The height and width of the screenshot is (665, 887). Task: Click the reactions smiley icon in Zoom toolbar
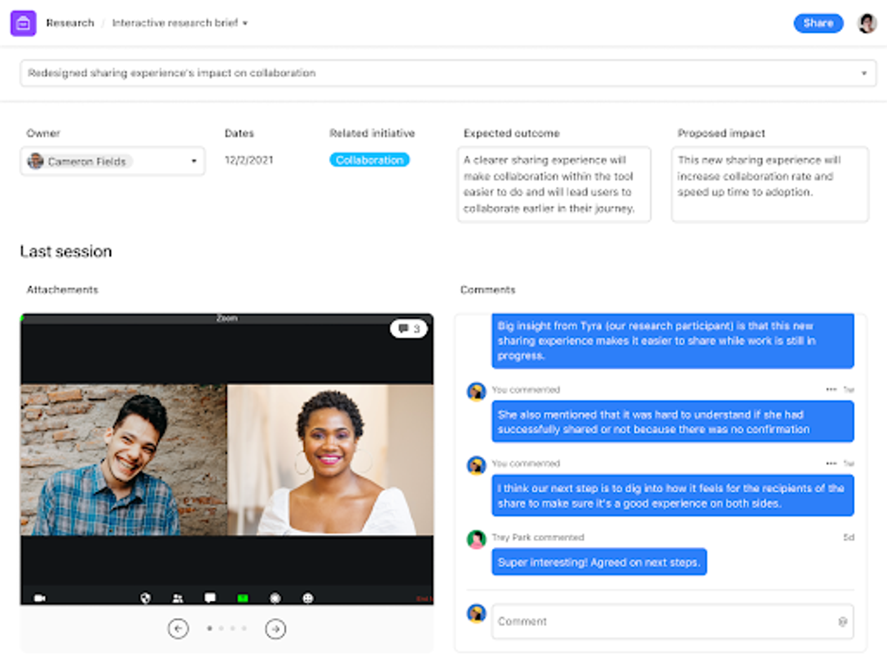coord(308,598)
